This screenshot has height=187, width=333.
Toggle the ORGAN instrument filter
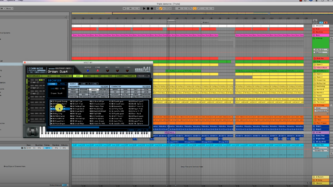[x=94, y=89]
